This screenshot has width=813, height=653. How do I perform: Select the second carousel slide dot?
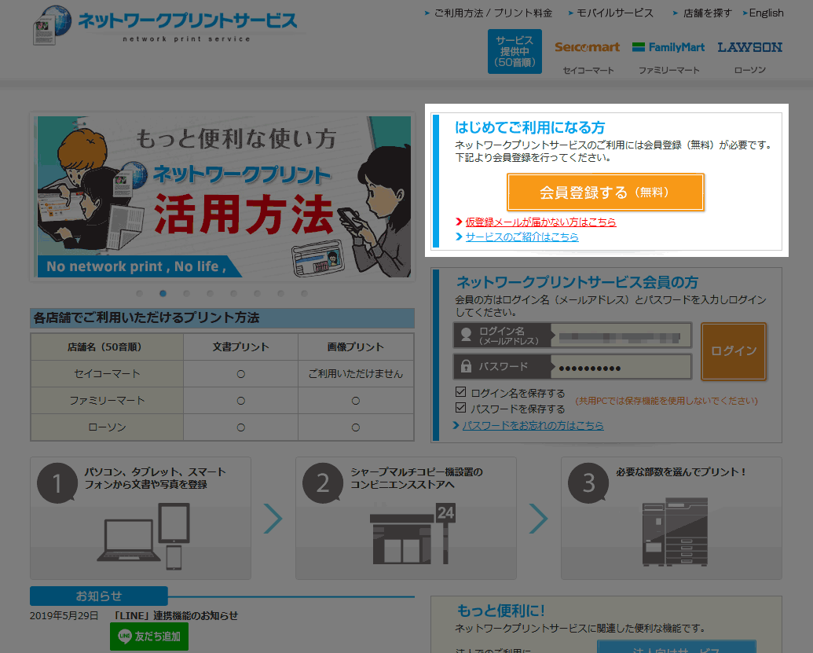pos(163,294)
